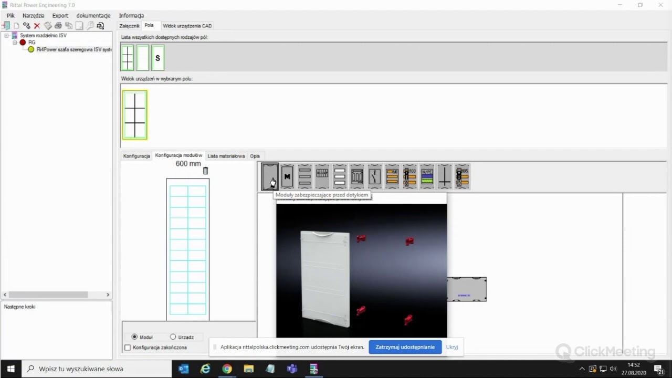This screenshot has width=672, height=378.
Task: Click the copy pages toolbar icon
Action: click(x=69, y=25)
